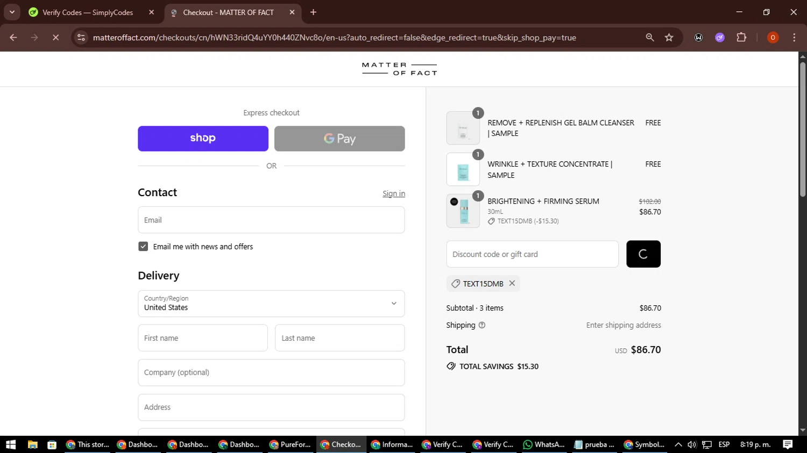Open the site information icon in address bar

[81, 38]
